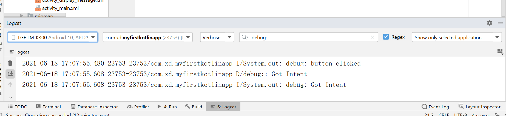Open Show only selected application dropdown
The image size is (506, 116).
pos(456,37)
